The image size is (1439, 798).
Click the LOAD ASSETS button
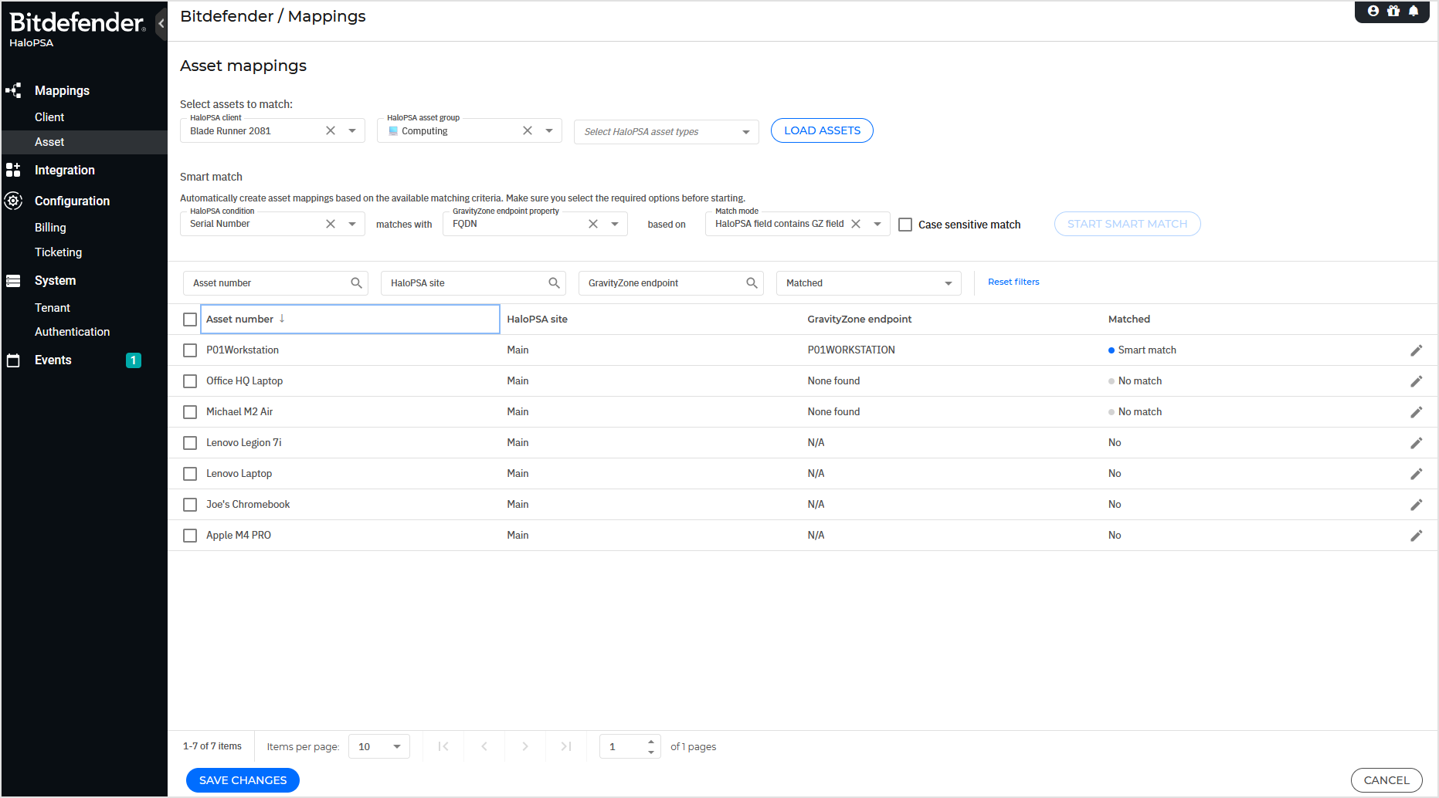821,130
